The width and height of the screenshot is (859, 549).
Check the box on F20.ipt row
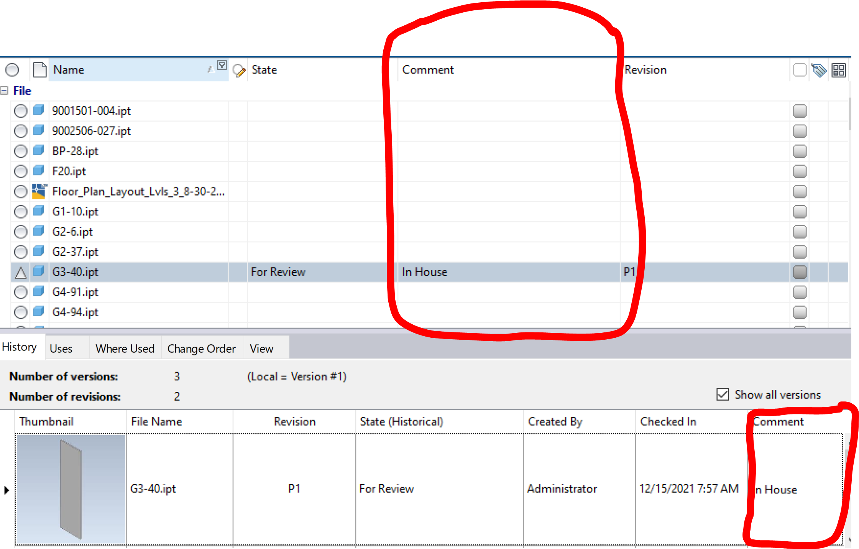coord(800,171)
